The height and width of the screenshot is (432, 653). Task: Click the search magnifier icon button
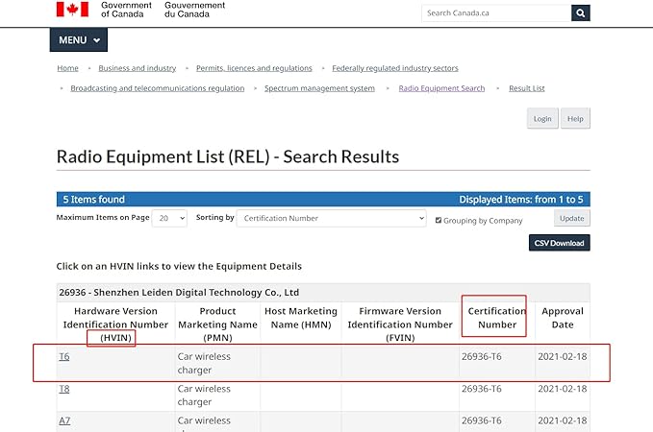pyautogui.click(x=580, y=12)
